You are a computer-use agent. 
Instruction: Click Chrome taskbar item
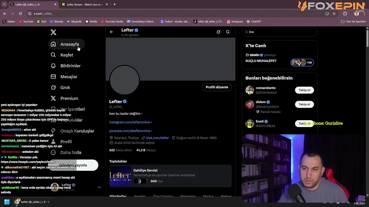pyautogui.click(x=32, y=202)
